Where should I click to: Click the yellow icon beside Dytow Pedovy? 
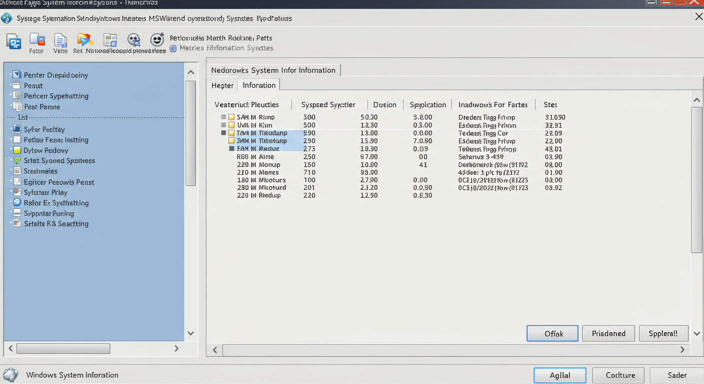16,150
